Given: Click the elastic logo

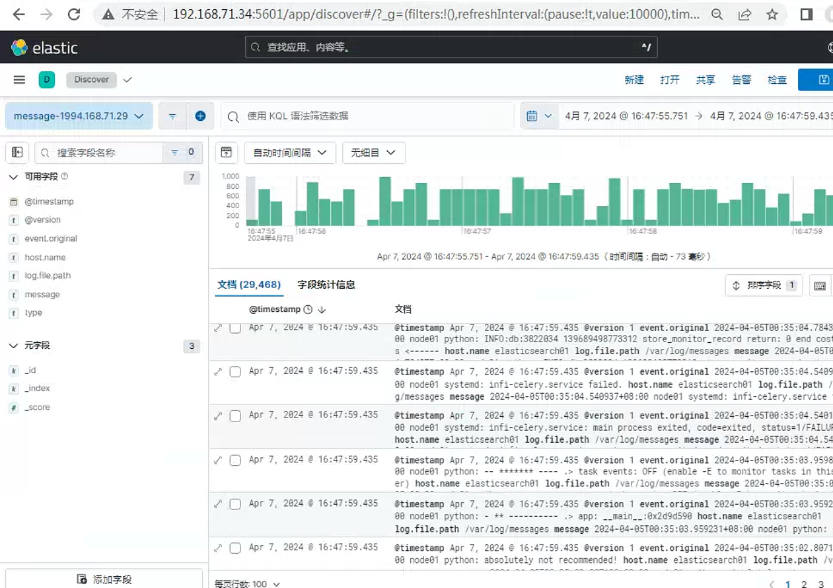Looking at the screenshot, I should pyautogui.click(x=45, y=48).
